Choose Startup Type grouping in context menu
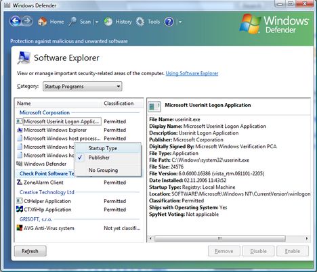The height and width of the screenshot is (272, 317). tap(108, 148)
